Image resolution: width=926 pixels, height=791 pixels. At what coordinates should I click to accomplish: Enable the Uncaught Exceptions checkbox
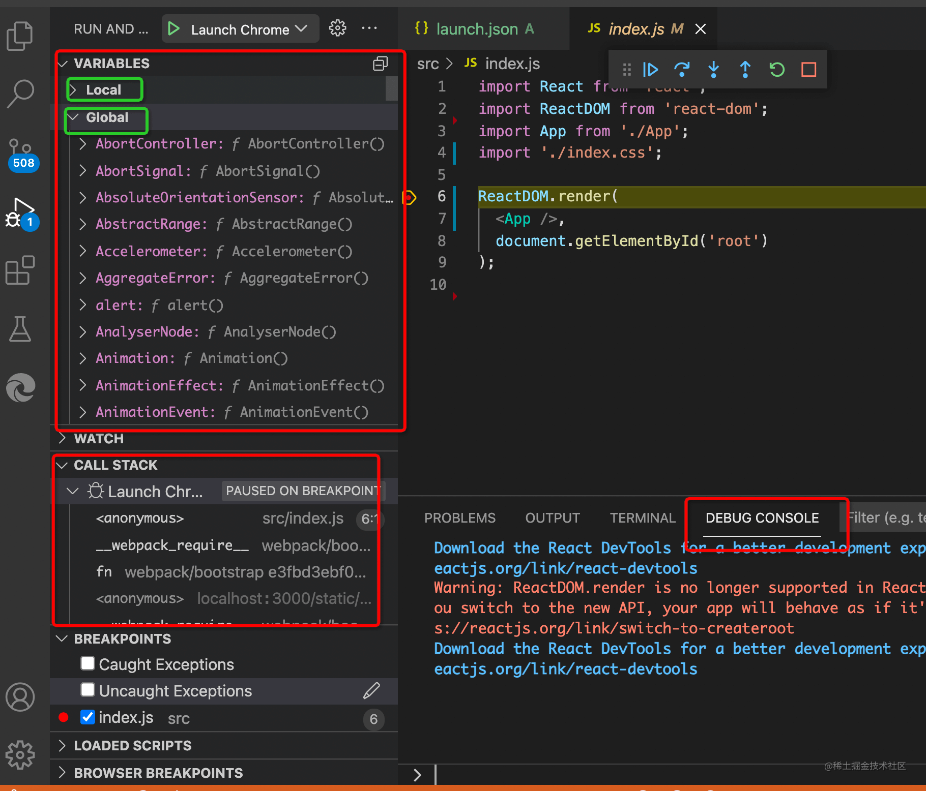pos(88,690)
